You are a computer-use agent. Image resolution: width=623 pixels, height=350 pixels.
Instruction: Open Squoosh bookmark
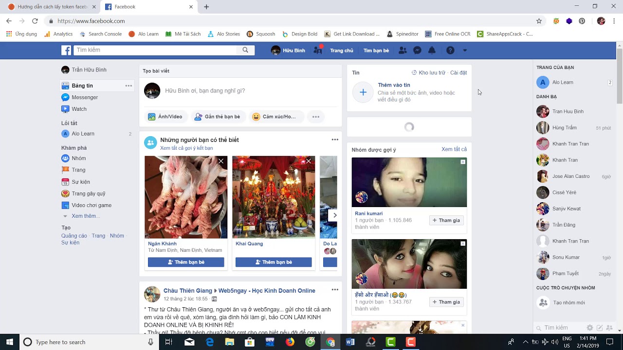pos(261,34)
